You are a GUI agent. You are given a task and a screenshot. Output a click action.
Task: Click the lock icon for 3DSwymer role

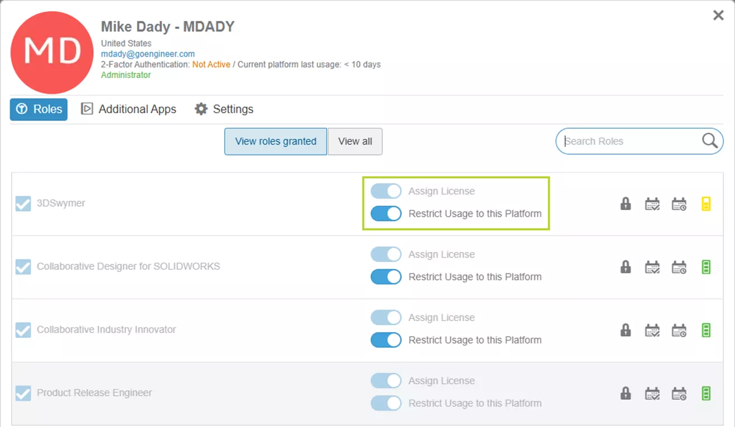pyautogui.click(x=625, y=203)
